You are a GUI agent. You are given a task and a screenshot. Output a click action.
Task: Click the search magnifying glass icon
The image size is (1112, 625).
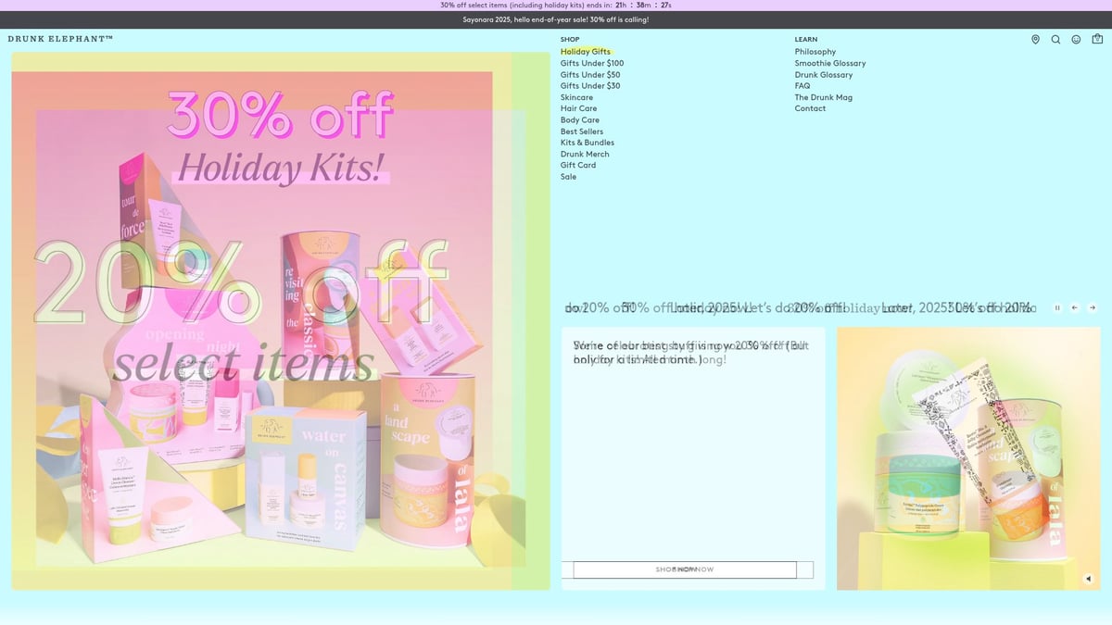click(x=1055, y=40)
